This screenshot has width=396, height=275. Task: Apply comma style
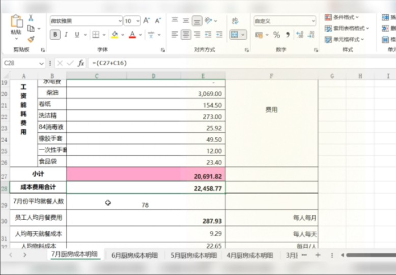pos(288,35)
